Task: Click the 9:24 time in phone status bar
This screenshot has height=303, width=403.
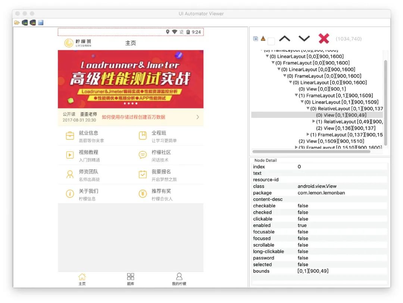Action: tap(196, 32)
